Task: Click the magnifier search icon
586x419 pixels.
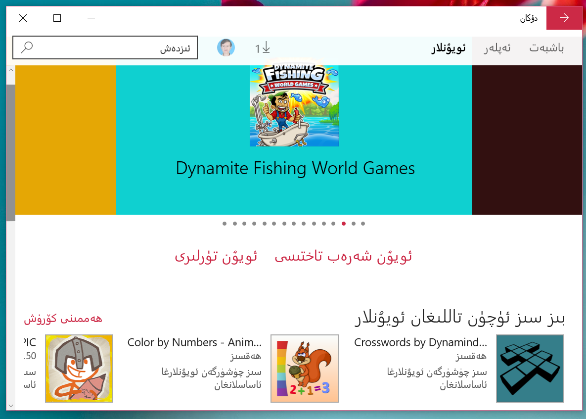Action: 27,47
